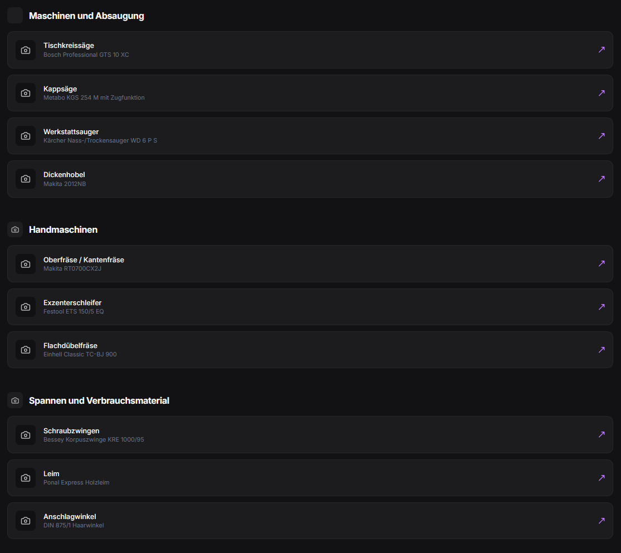The height and width of the screenshot is (553, 621).
Task: Click the arrow icon on Flachdübelfräse row
Action: [x=602, y=349]
